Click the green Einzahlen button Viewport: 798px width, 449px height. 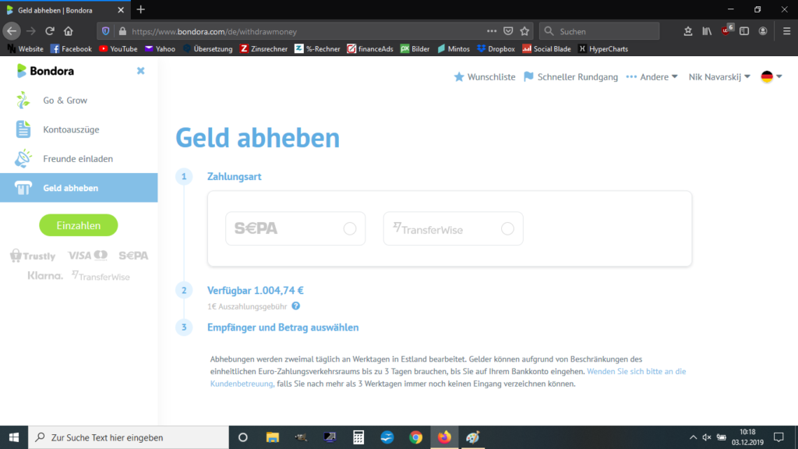pyautogui.click(x=79, y=225)
